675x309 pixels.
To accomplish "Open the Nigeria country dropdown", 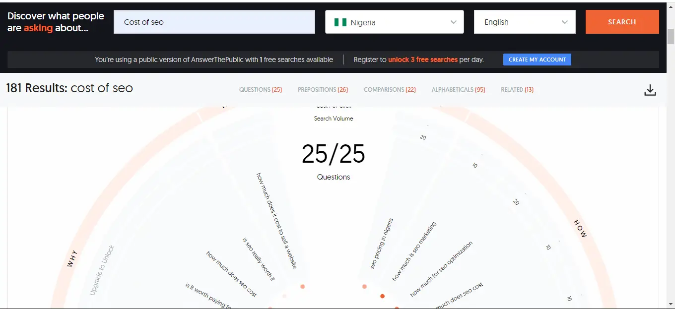I will (x=395, y=22).
